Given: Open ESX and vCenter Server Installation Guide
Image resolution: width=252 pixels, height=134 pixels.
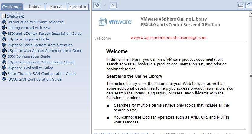Looking at the screenshot, I should (45, 33).
